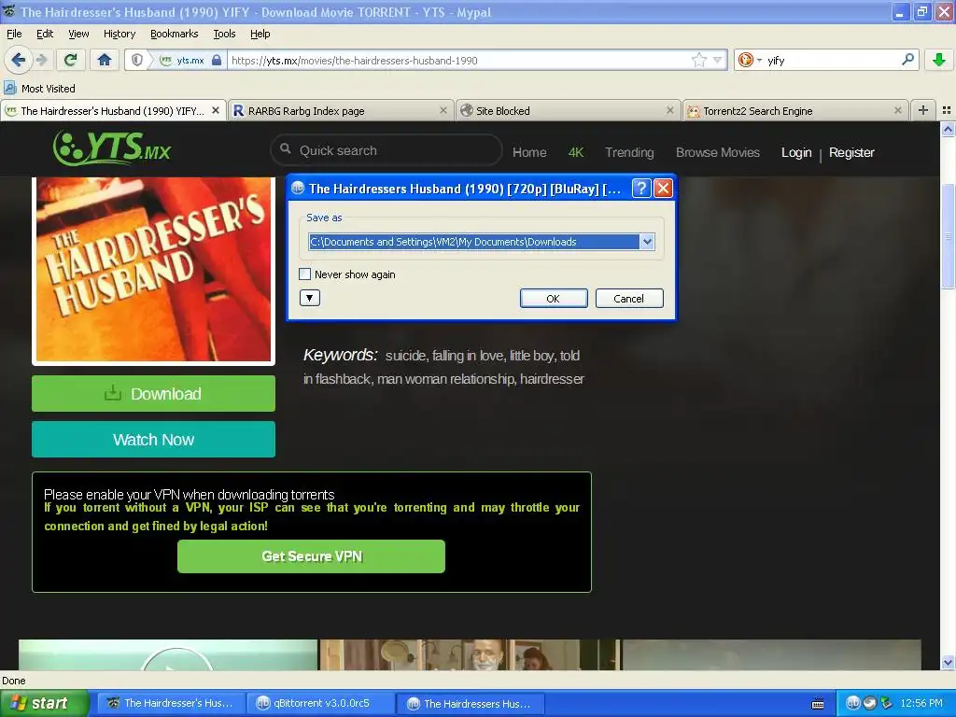
Task: Open Browse Movies
Action: pyautogui.click(x=718, y=152)
